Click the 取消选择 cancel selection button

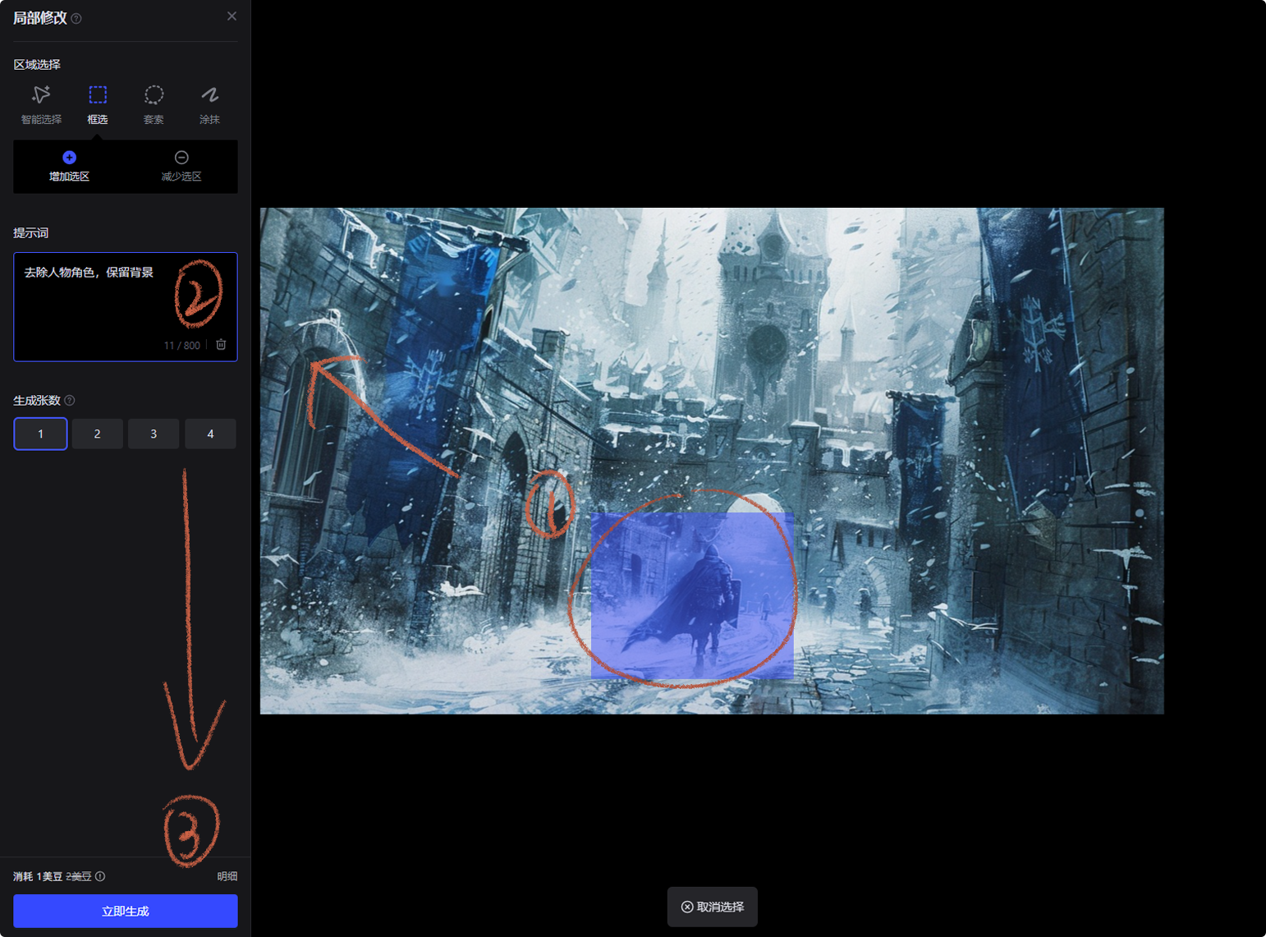(713, 907)
